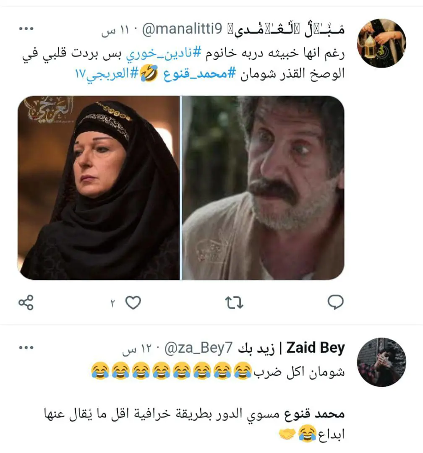423x453 pixels.
Task: Open the Zaid Bey display name
Action: [292, 348]
